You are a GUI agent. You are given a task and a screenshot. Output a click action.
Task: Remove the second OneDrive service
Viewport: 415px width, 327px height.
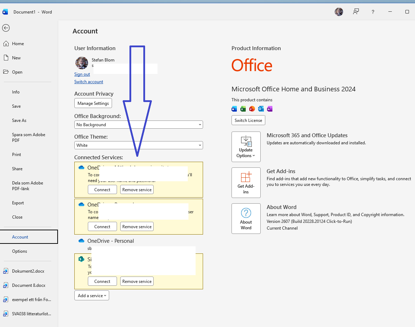coord(137,226)
